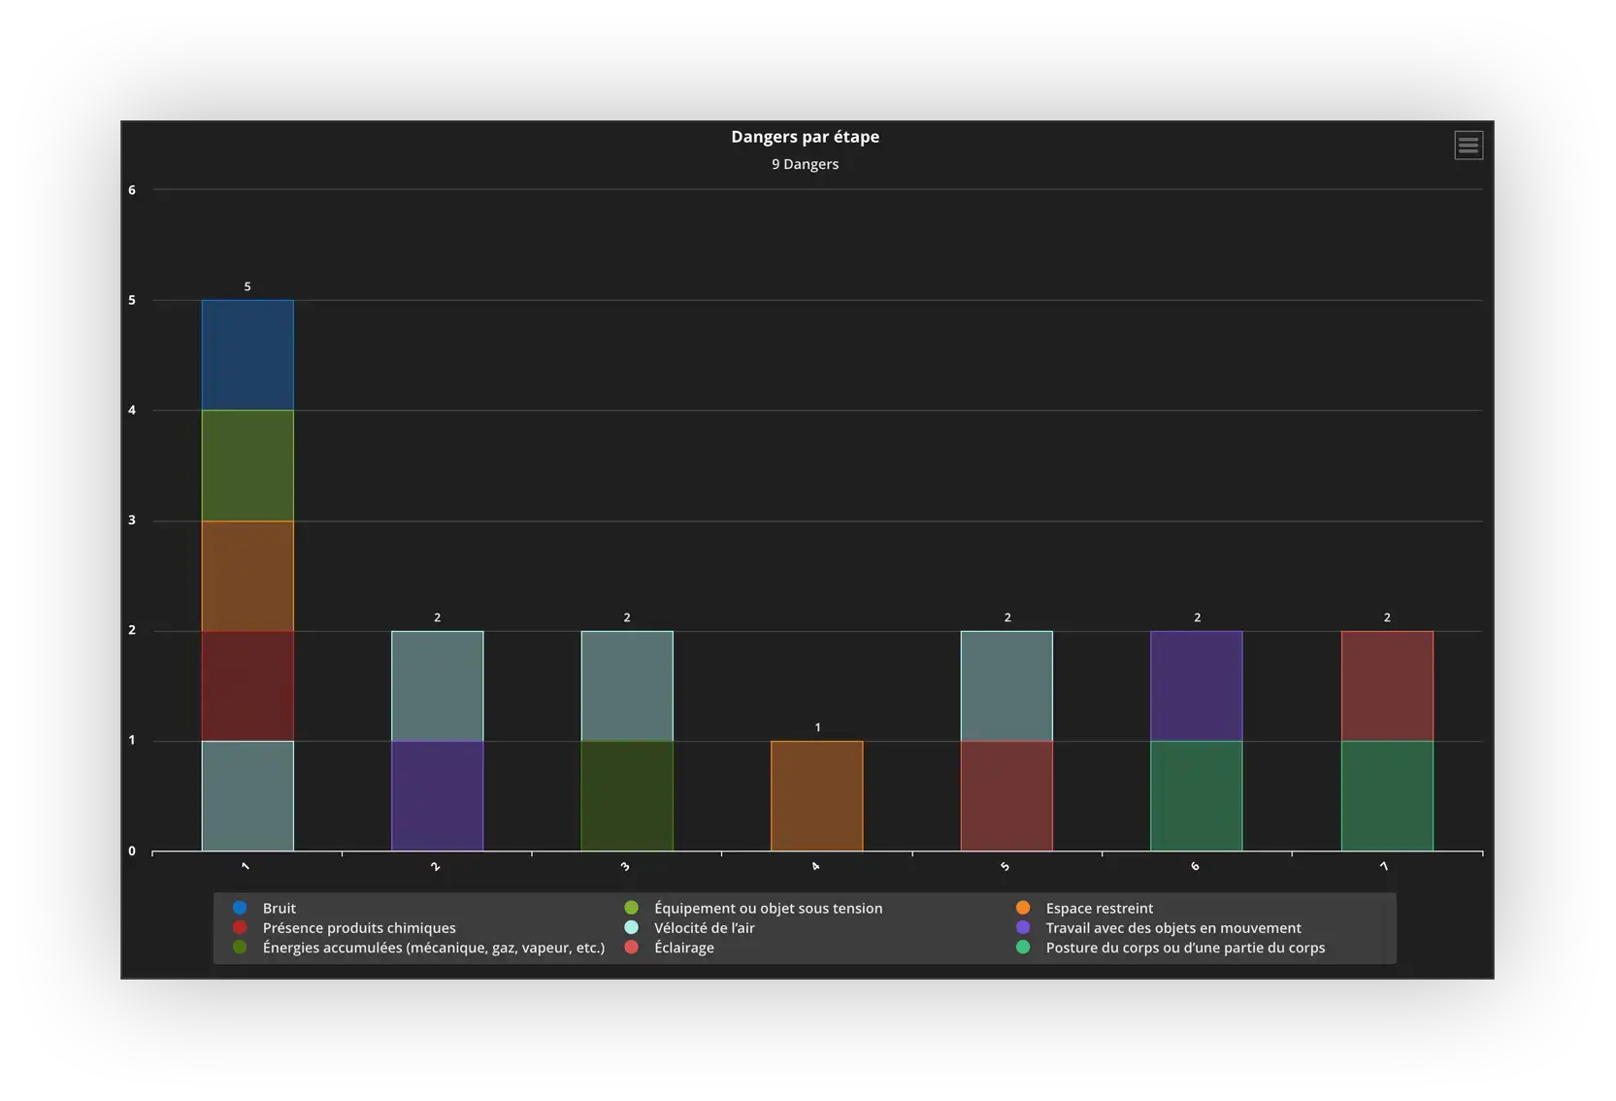Image resolution: width=1616 pixels, height=1101 pixels.
Task: Select the orange segment in step 1 bar
Action: click(247, 577)
